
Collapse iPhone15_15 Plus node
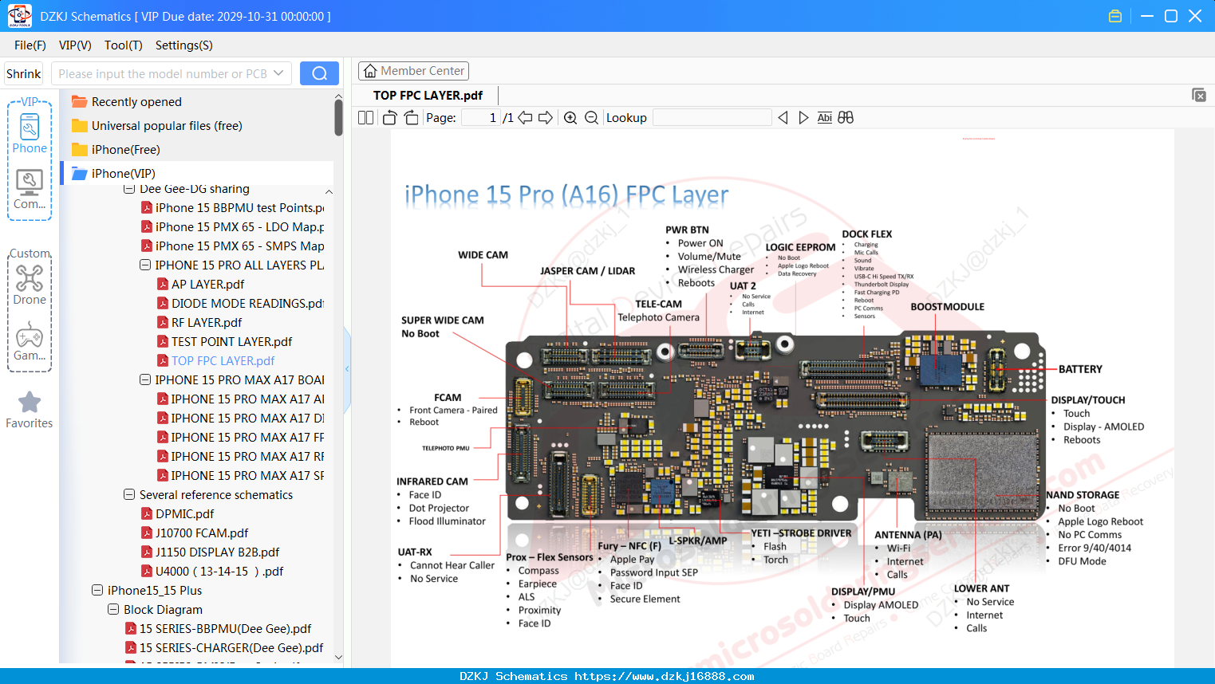click(x=97, y=590)
